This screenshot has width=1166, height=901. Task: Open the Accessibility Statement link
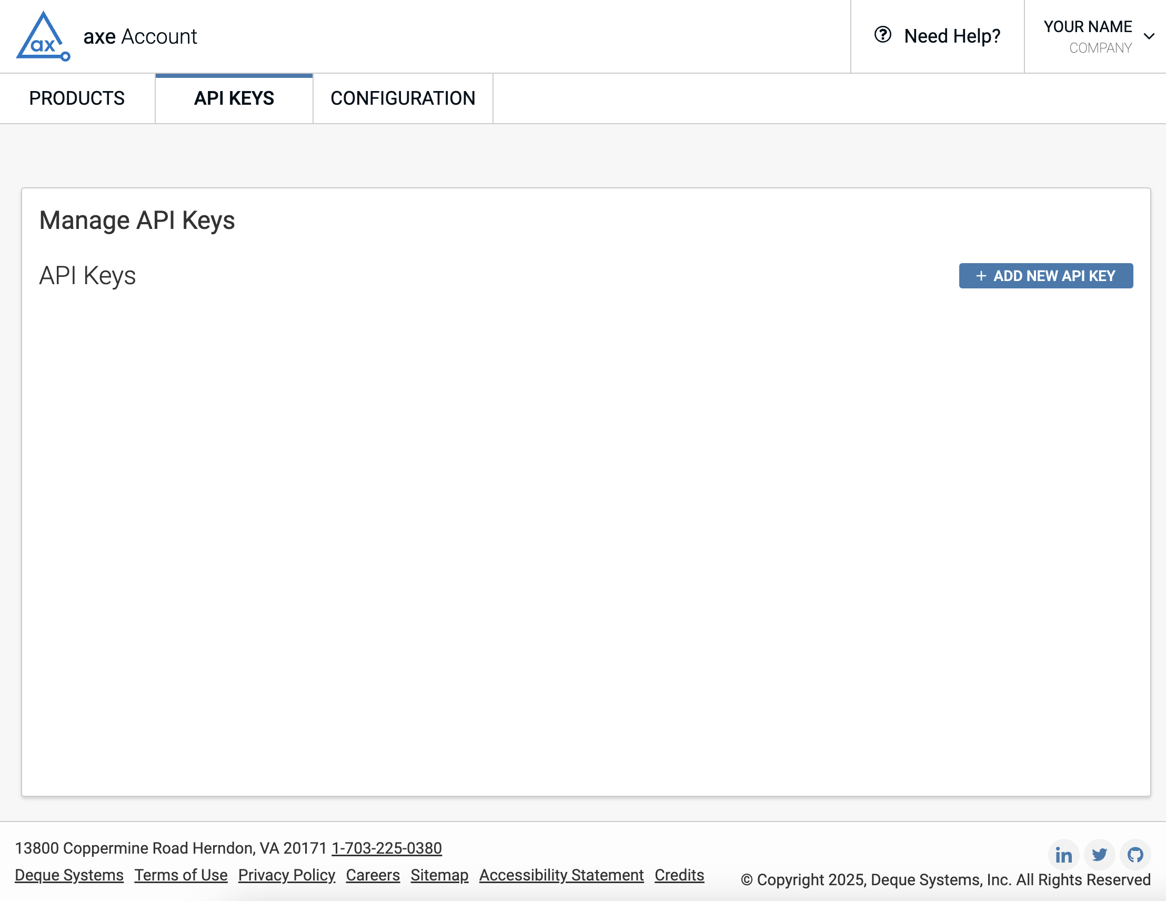(561, 875)
